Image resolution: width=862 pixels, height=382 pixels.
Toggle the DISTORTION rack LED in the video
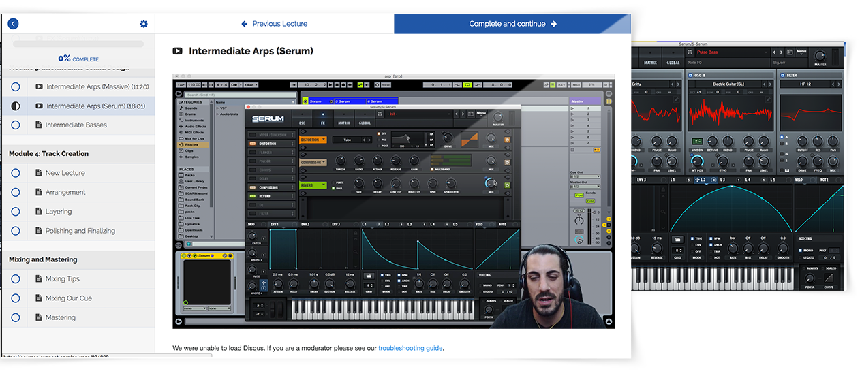coord(253,144)
